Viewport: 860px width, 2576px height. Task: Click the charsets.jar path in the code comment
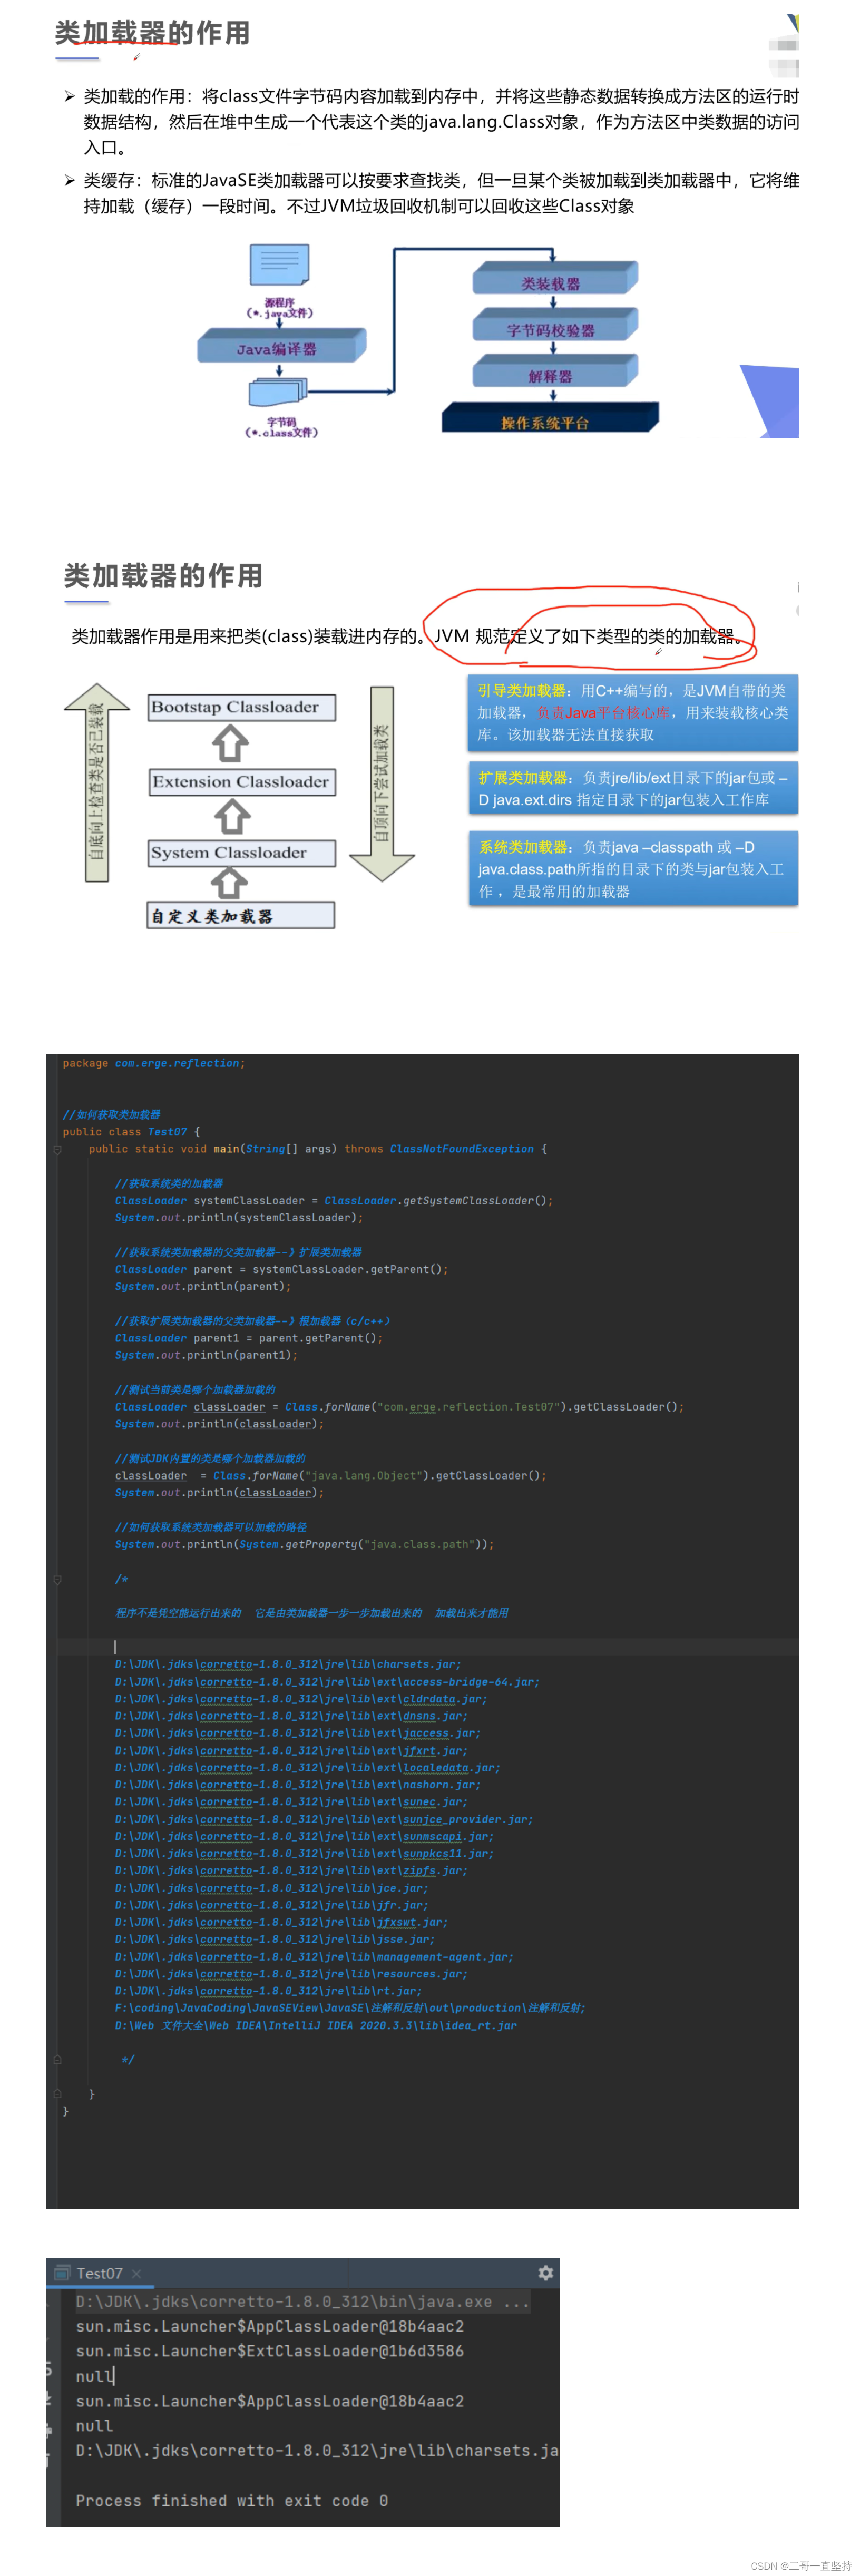tap(288, 1664)
